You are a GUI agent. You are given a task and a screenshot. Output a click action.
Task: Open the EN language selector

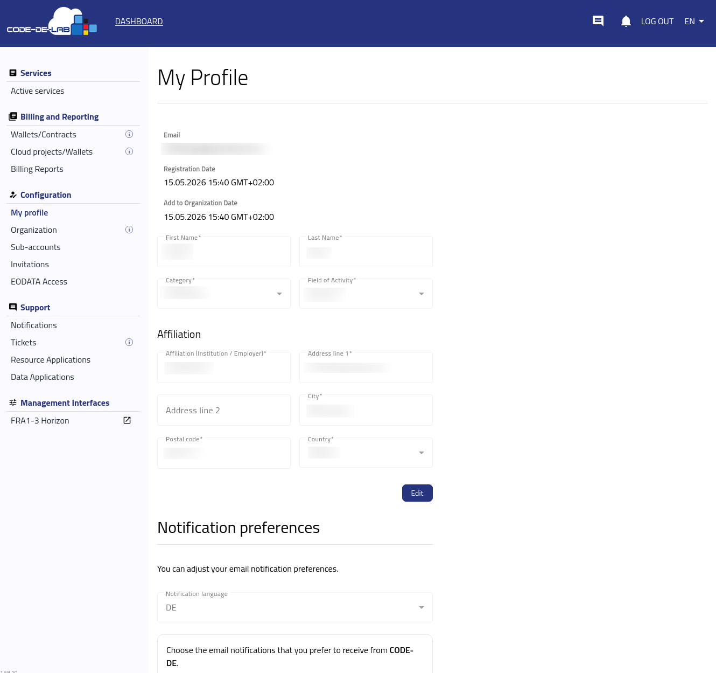(694, 21)
